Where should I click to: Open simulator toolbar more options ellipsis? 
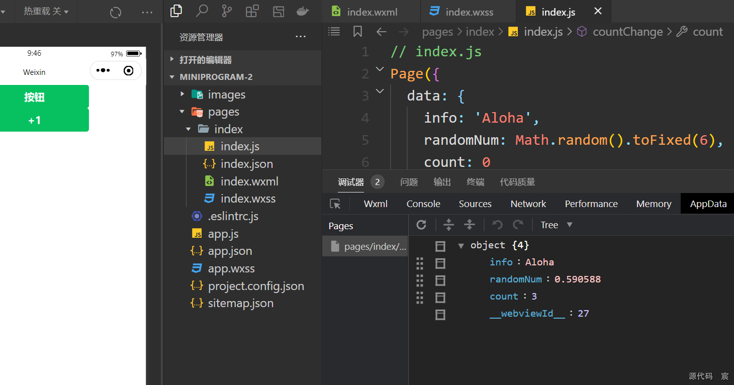tap(147, 12)
